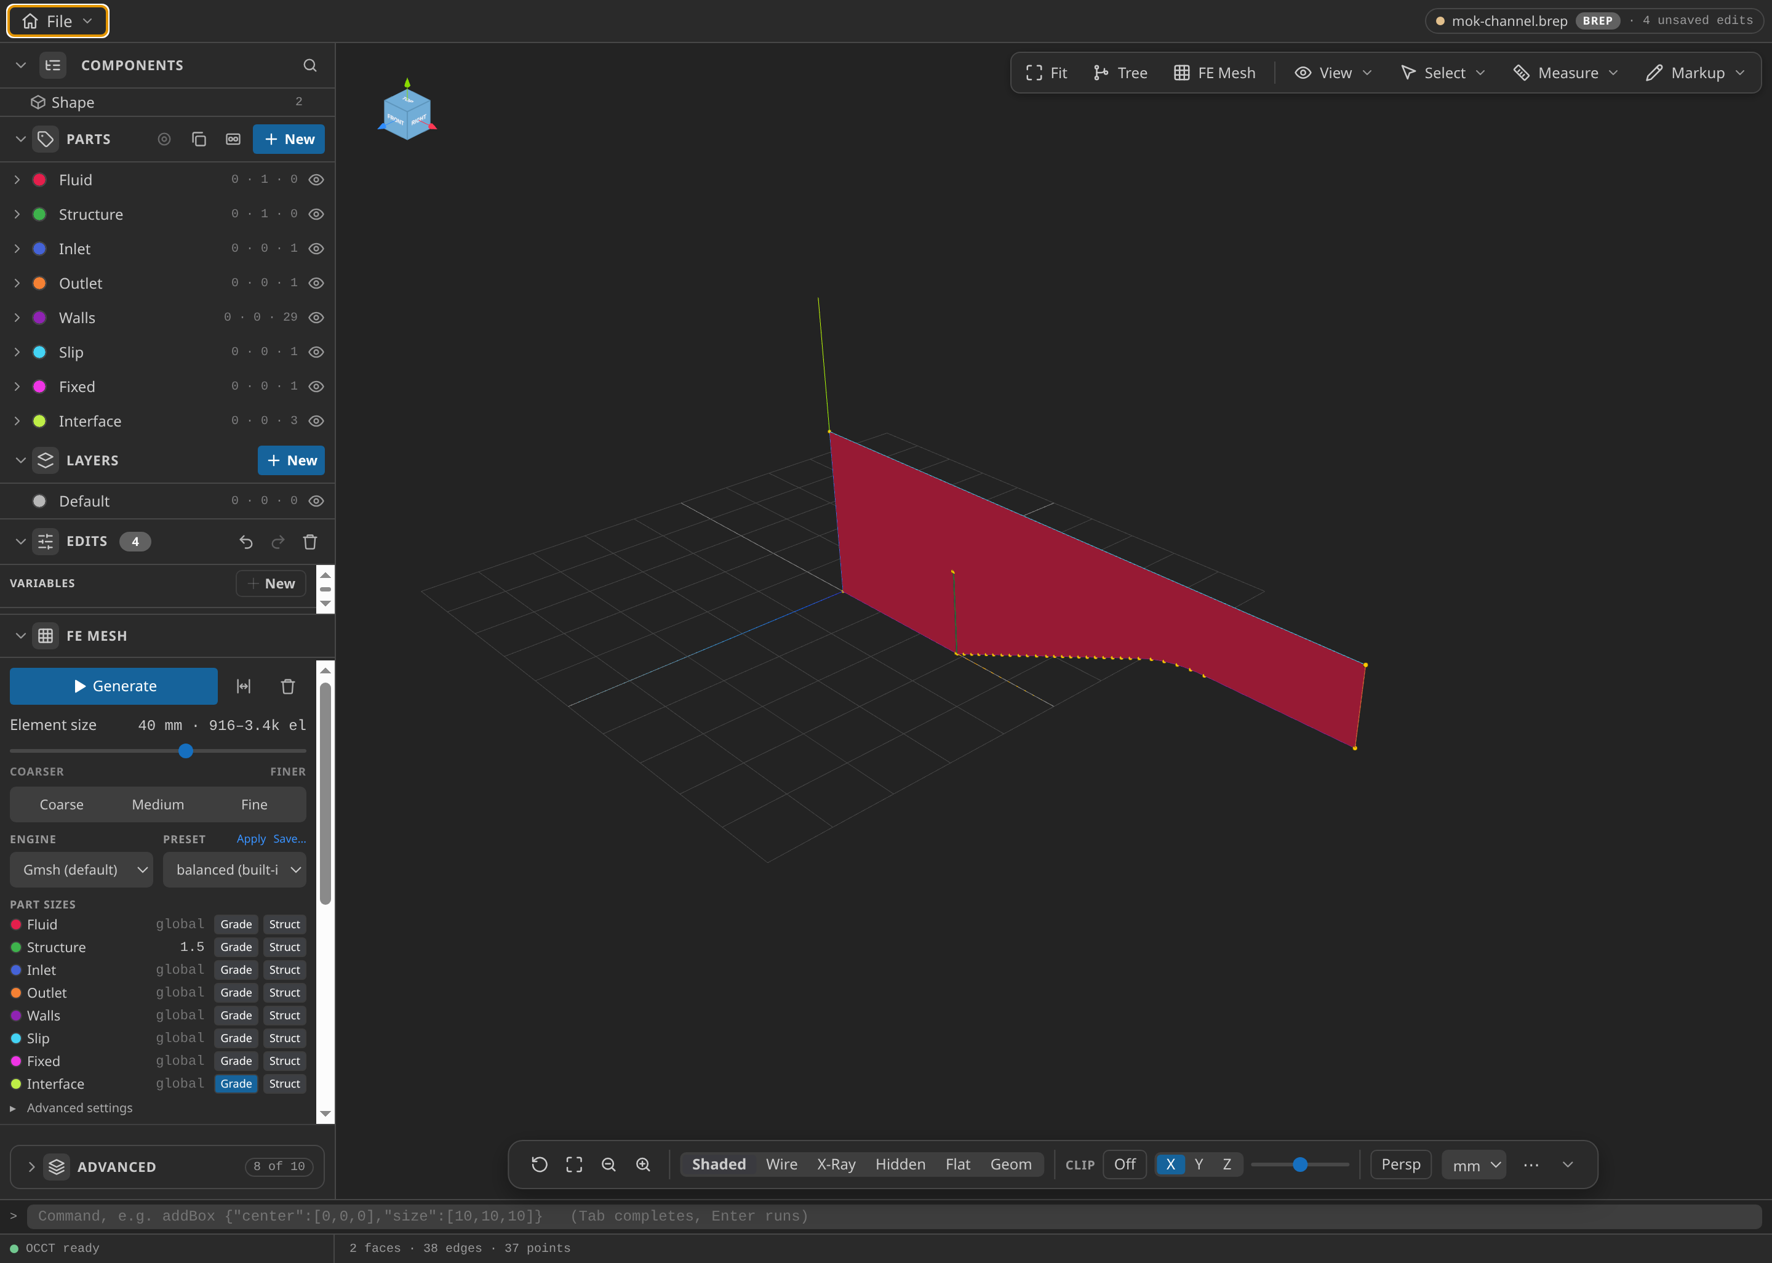Add a new part with New button
This screenshot has width=1772, height=1263.
point(289,139)
